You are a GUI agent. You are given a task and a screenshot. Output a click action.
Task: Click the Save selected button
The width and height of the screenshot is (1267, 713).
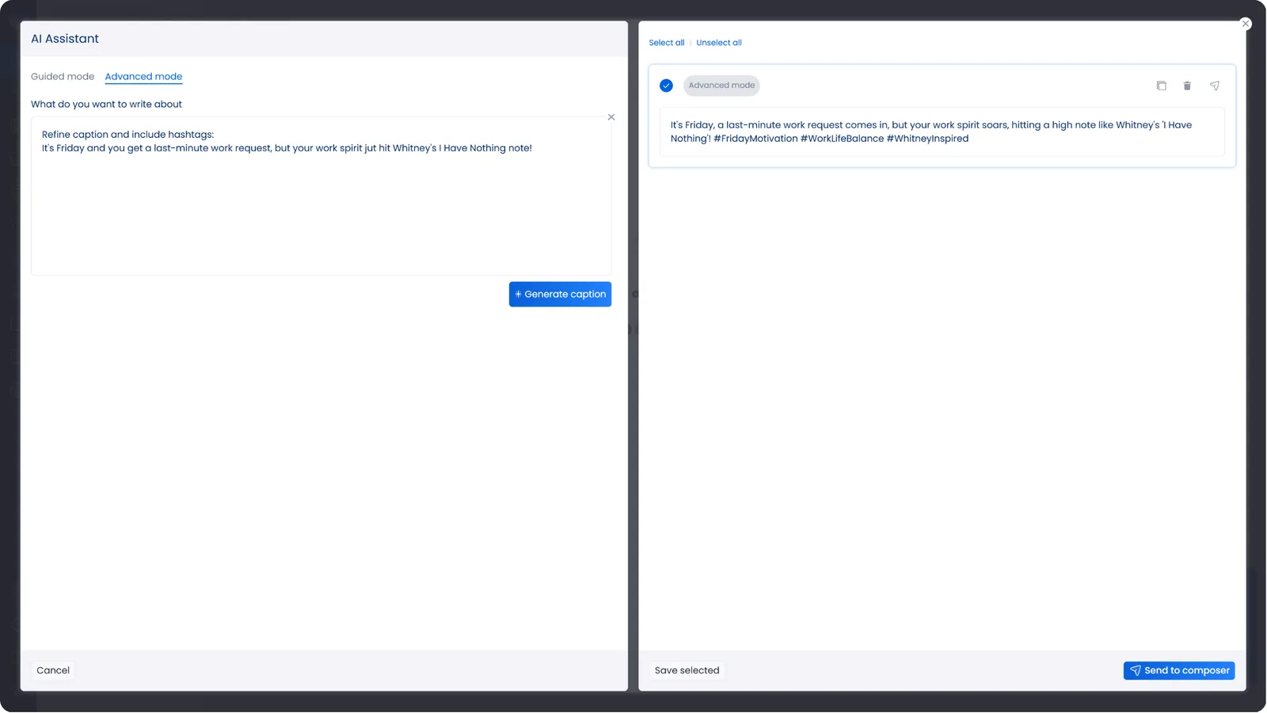point(687,670)
